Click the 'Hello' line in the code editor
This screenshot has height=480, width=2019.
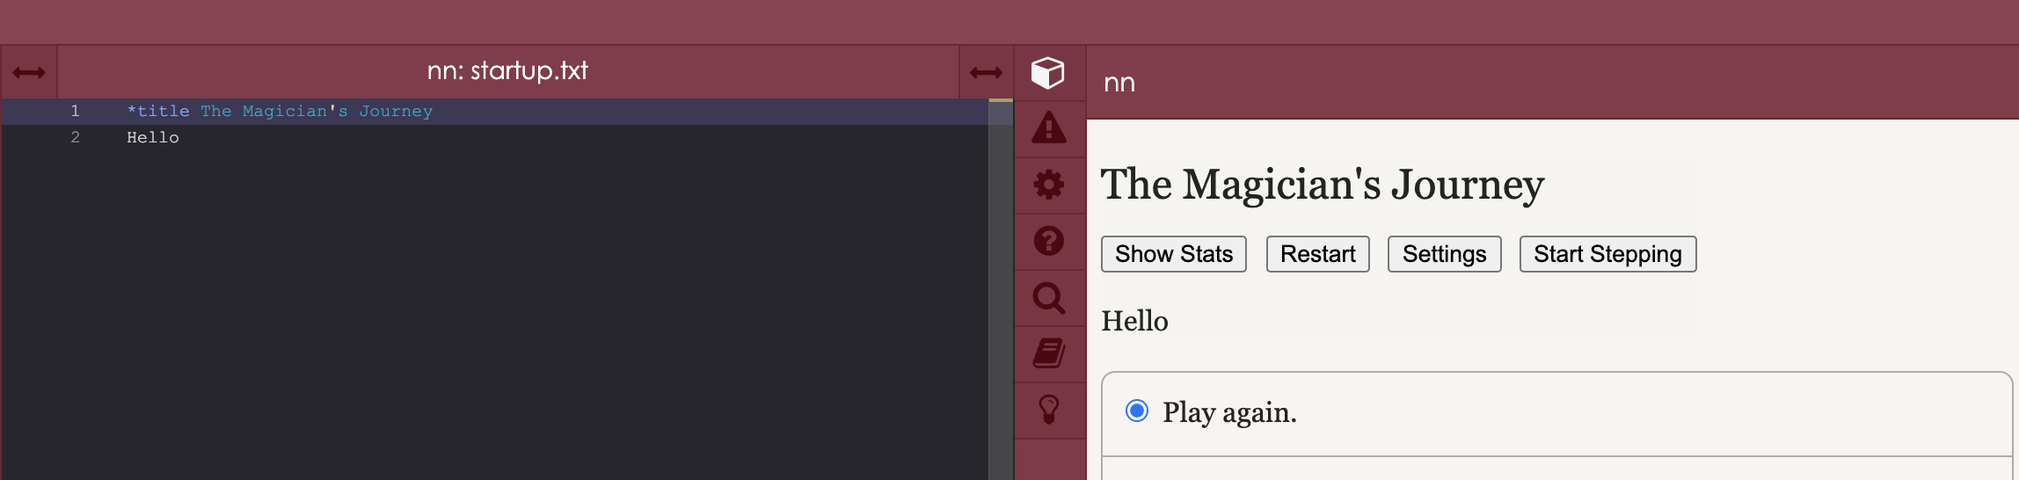coord(153,138)
